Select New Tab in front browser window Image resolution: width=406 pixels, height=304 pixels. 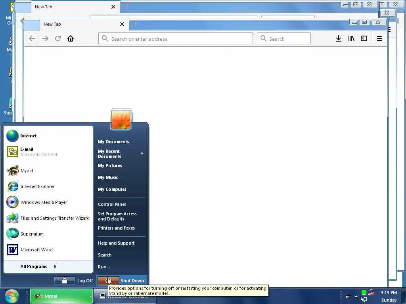coord(84,24)
